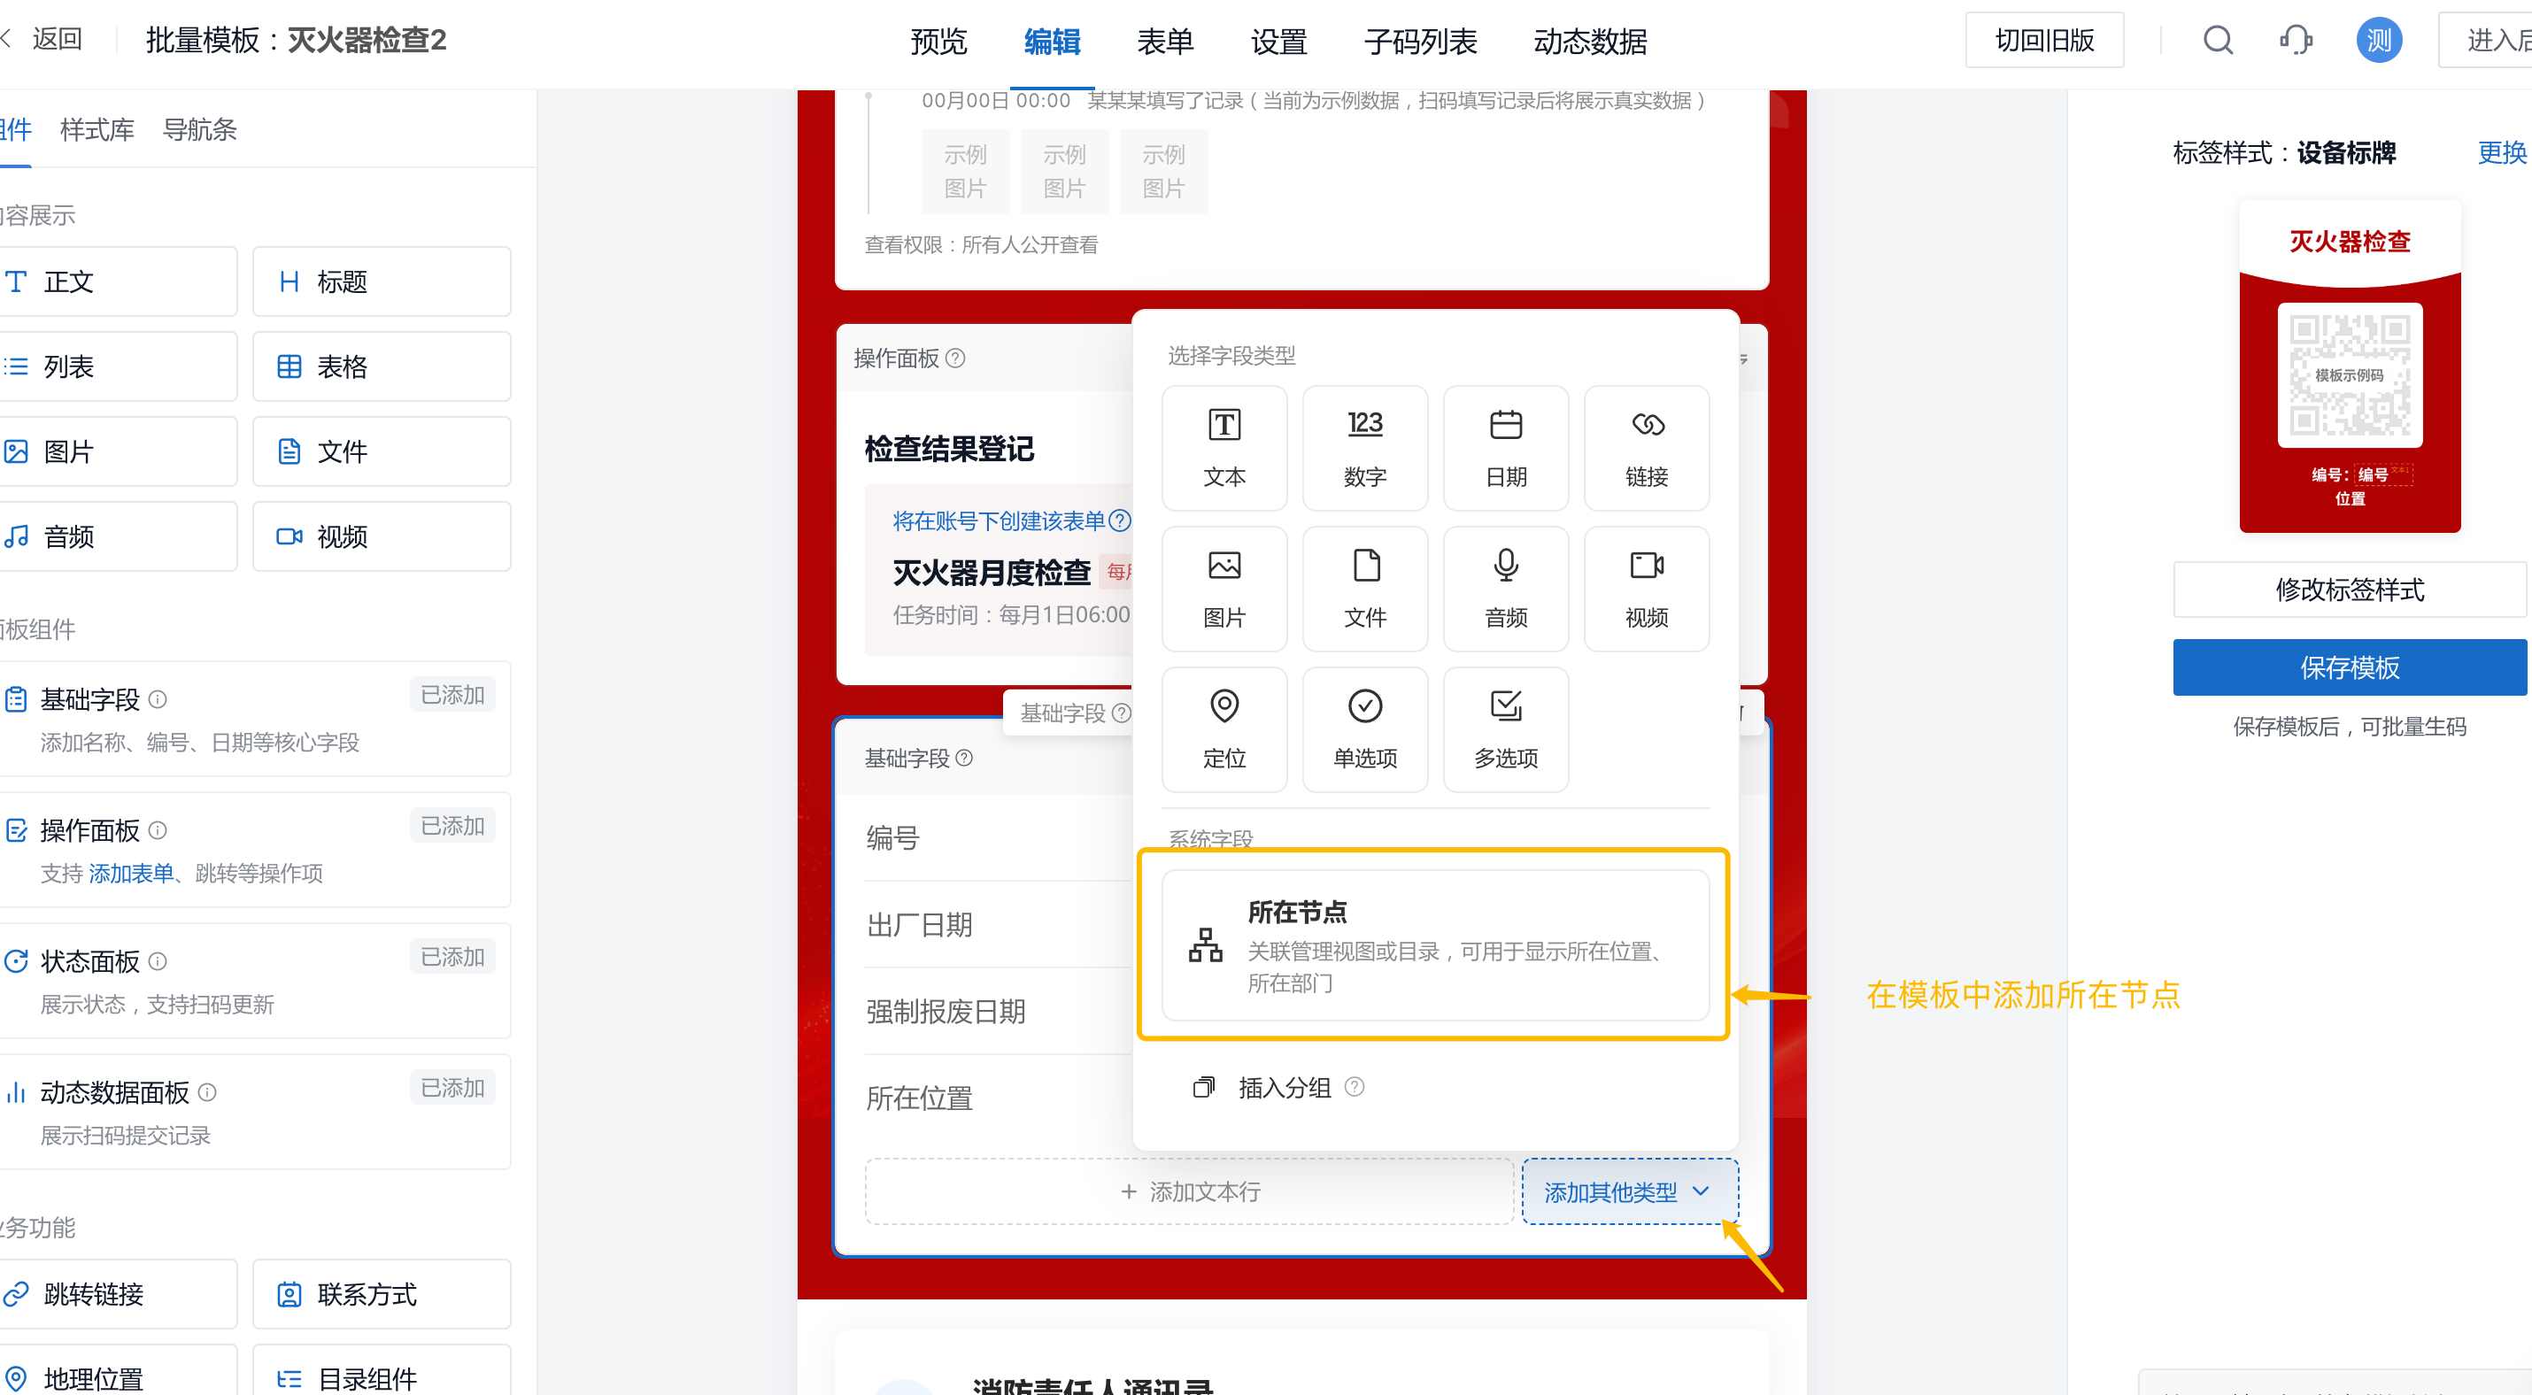The width and height of the screenshot is (2532, 1395).
Task: Select the 强制报废日期 field row
Action: (998, 1011)
